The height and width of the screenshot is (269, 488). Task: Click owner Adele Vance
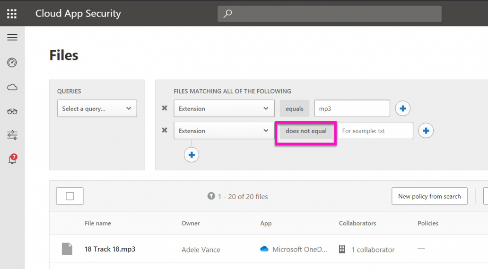pos(201,250)
